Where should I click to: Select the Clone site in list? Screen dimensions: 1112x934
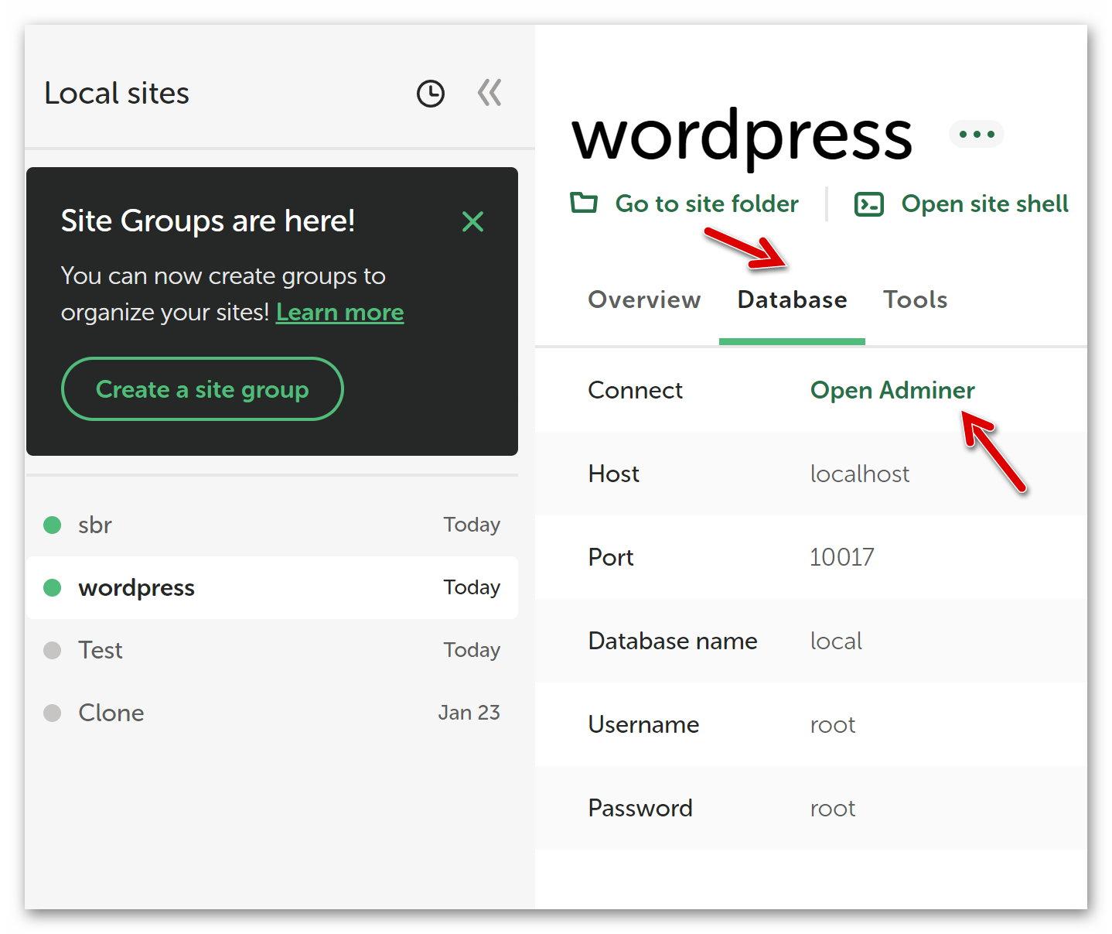(x=111, y=713)
